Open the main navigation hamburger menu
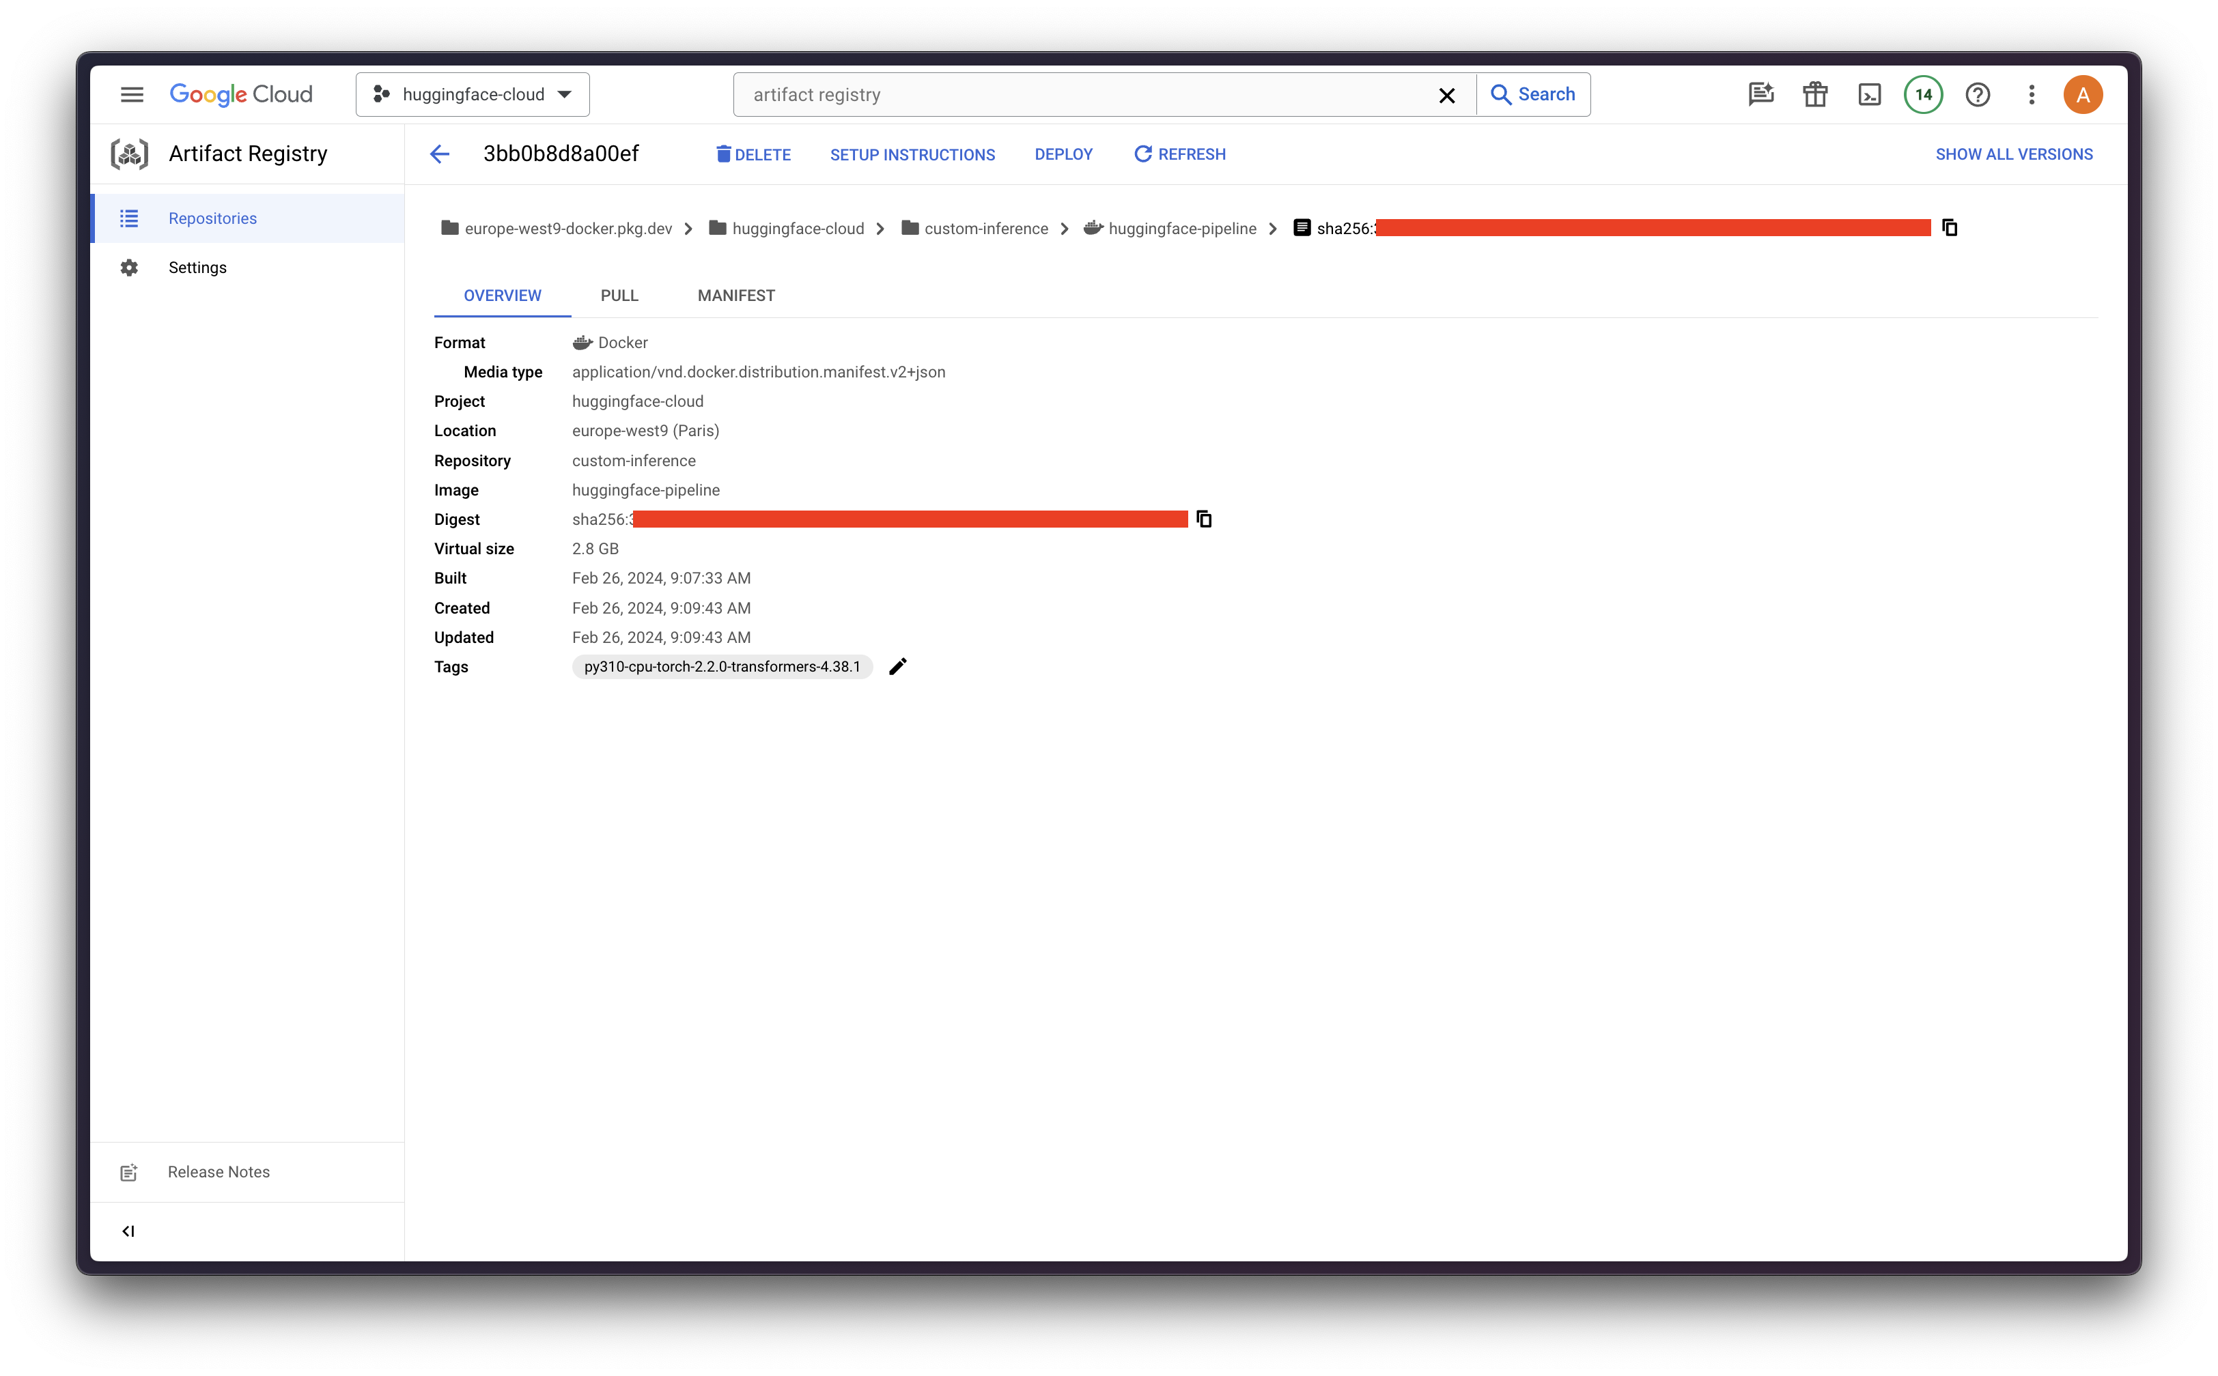Image resolution: width=2218 pixels, height=1376 pixels. pyautogui.click(x=132, y=95)
